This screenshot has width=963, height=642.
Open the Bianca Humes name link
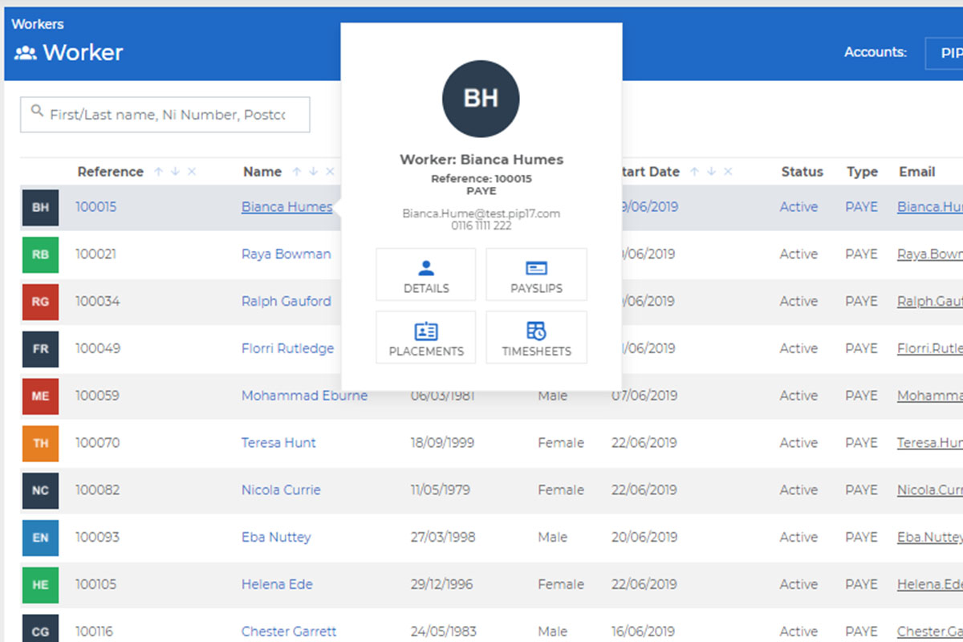pos(286,207)
